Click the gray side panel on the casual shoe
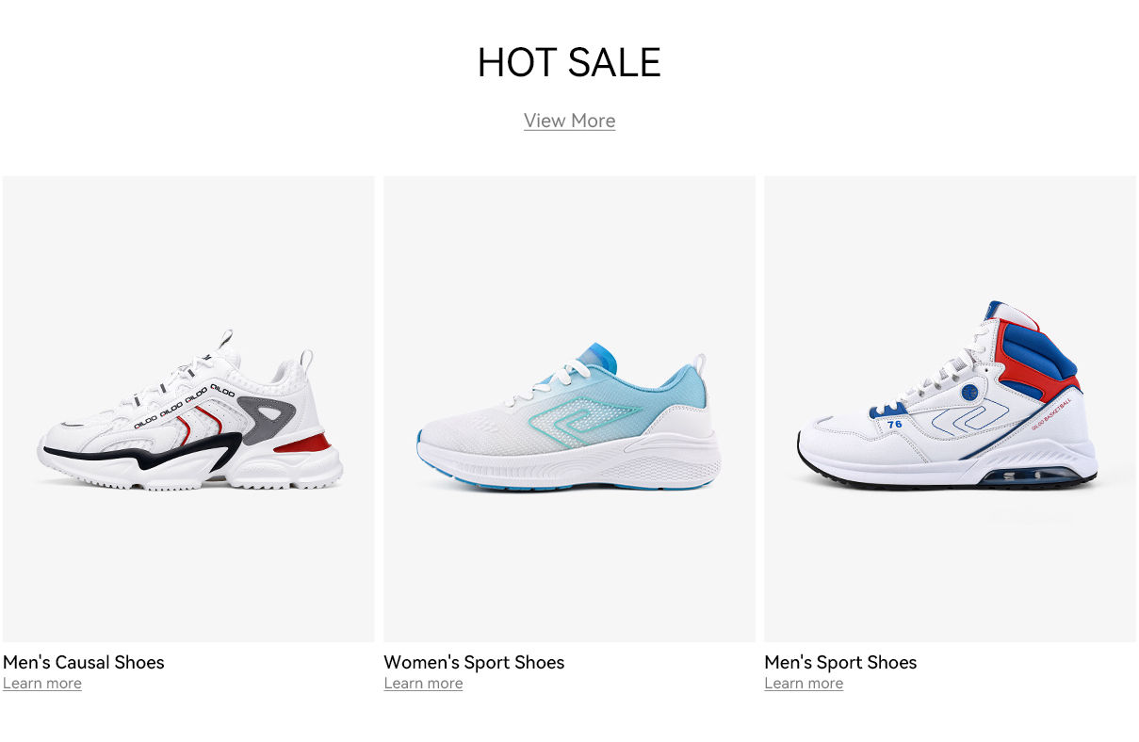The image size is (1139, 742). click(268, 420)
